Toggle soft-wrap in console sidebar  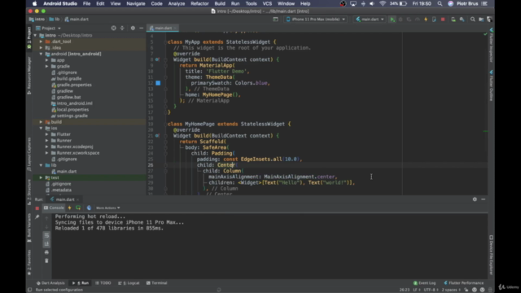click(46, 235)
